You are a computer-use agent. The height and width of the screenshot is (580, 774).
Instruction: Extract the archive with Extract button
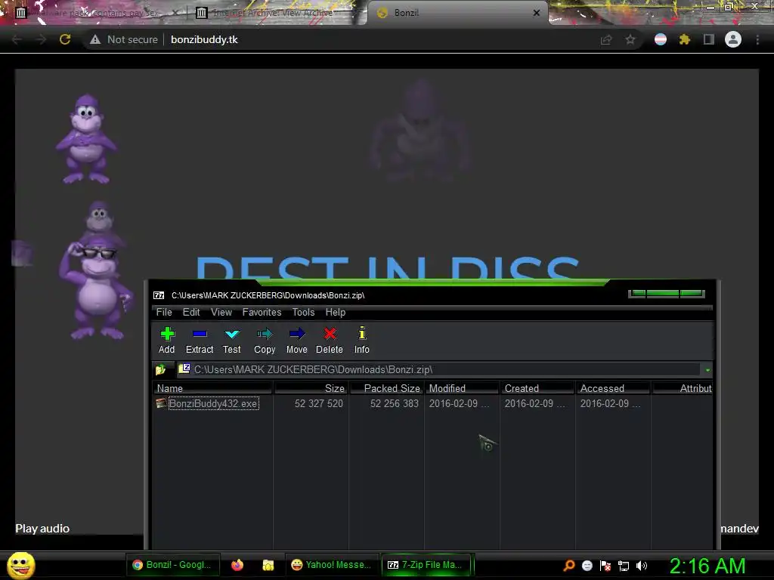click(200, 341)
